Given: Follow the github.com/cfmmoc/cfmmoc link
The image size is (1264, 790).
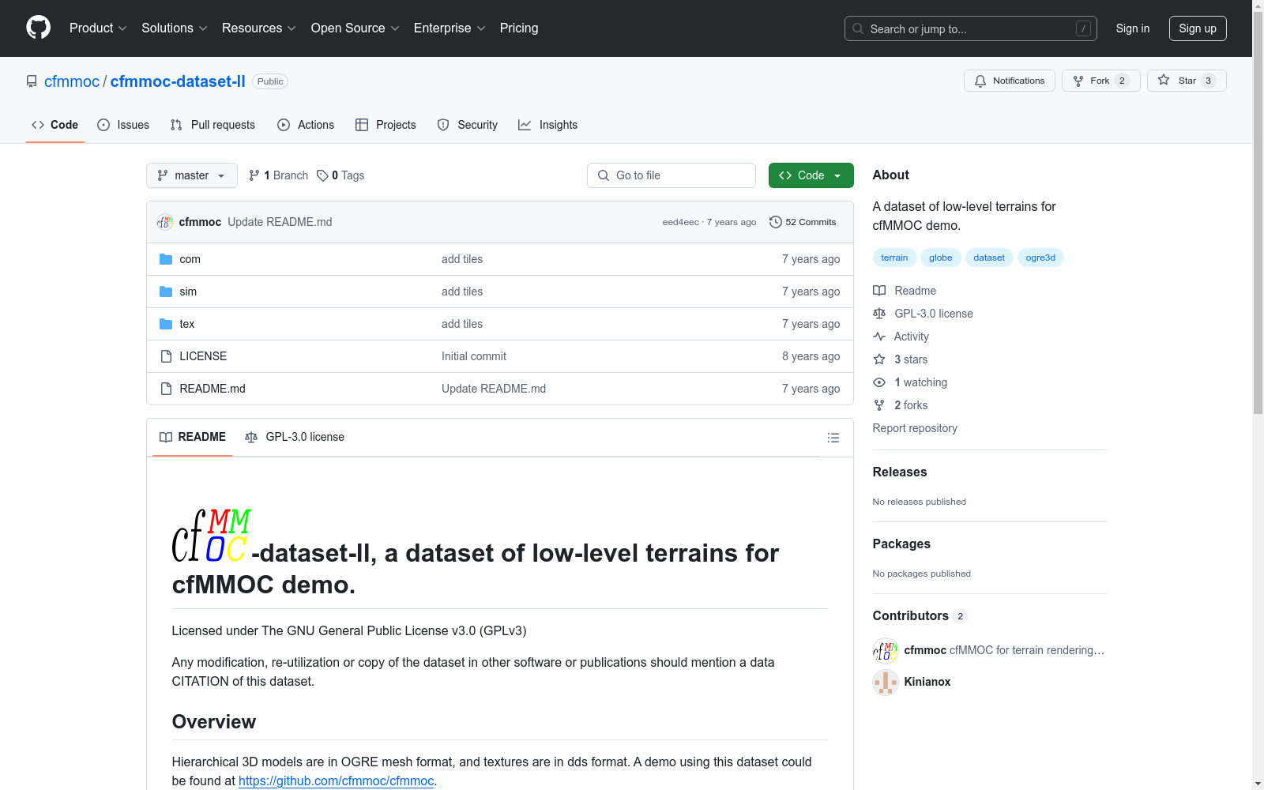Looking at the screenshot, I should 337,781.
